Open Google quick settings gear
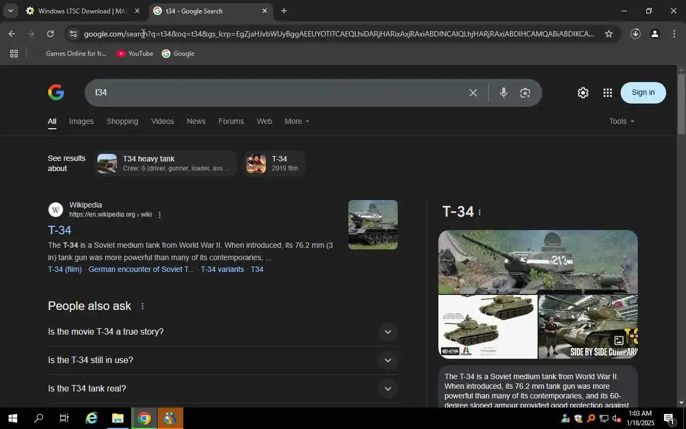Viewport: 686px width, 429px height. point(583,93)
